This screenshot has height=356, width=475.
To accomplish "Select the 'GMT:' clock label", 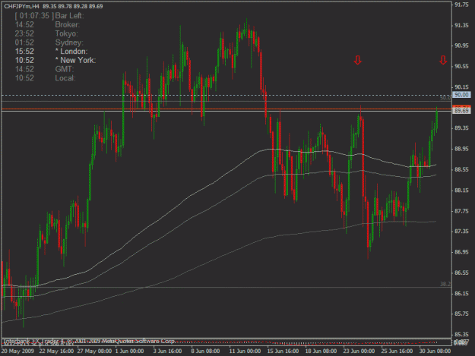I will [65, 69].
